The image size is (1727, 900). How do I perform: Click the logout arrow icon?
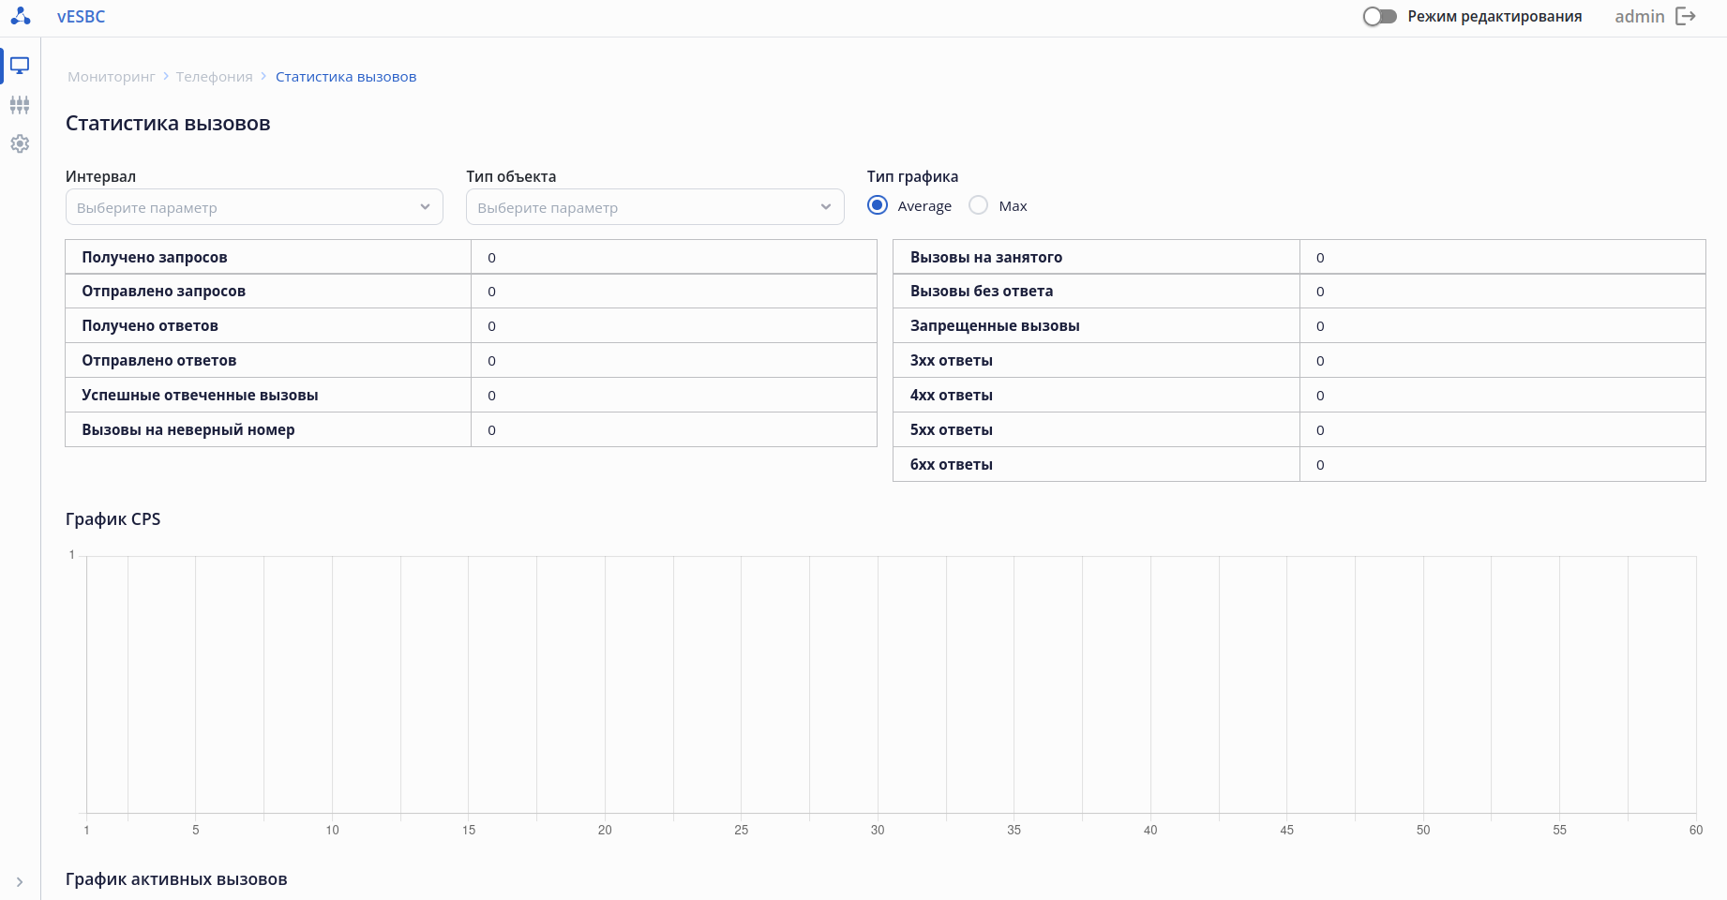[x=1686, y=17]
